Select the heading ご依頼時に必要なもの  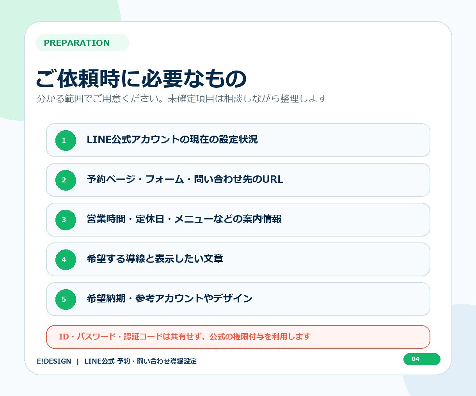pyautogui.click(x=141, y=78)
